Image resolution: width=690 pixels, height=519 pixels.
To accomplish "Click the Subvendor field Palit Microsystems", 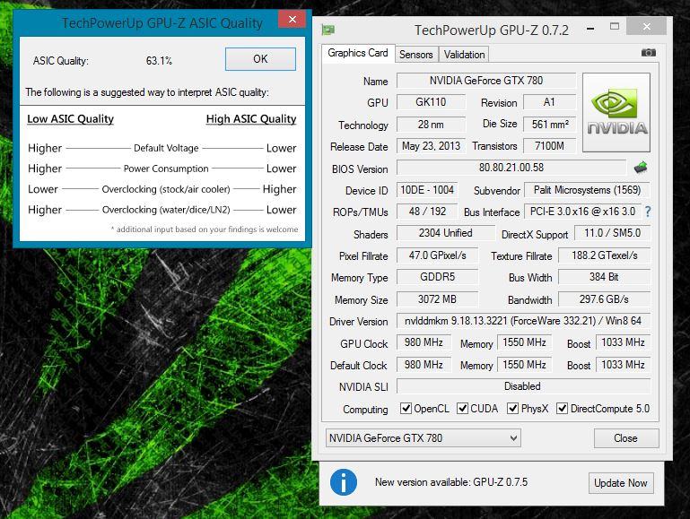I will pos(587,190).
